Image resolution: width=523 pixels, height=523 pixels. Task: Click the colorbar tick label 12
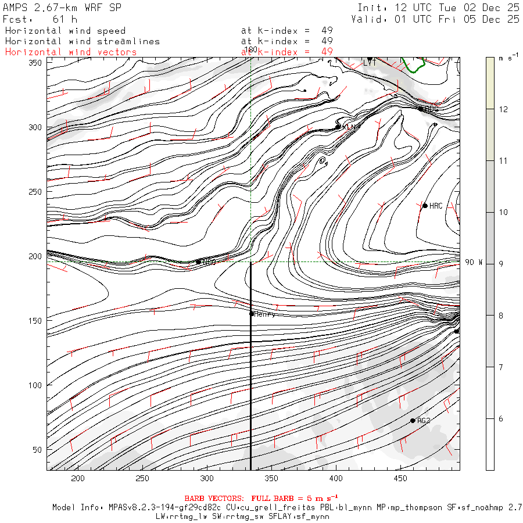pyautogui.click(x=503, y=109)
